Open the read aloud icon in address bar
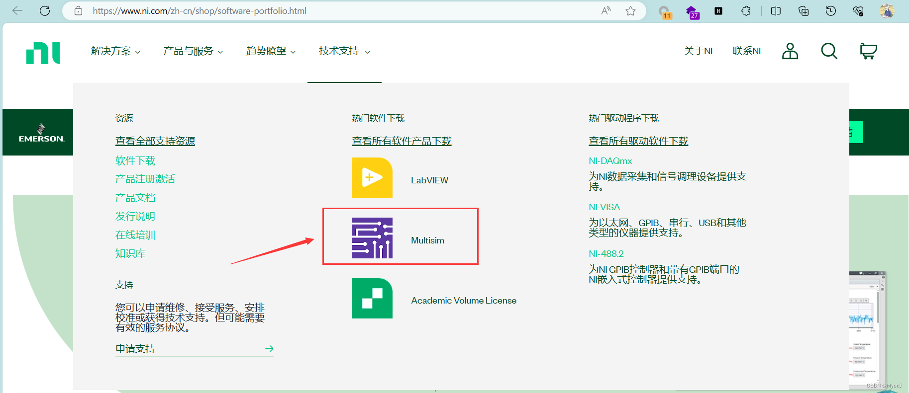909x393 pixels. [606, 10]
